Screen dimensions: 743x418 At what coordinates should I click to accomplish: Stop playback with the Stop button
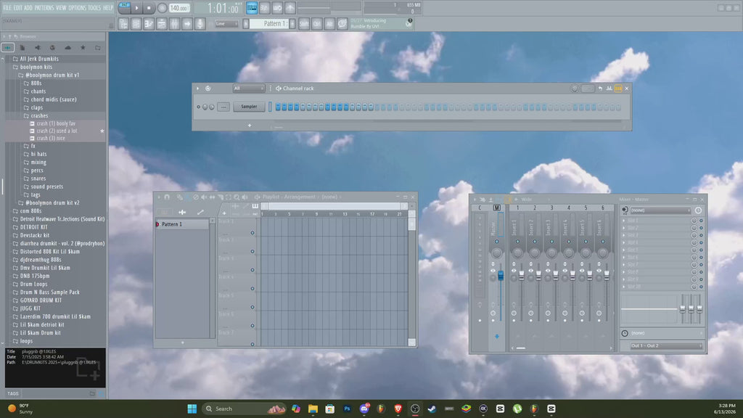149,8
